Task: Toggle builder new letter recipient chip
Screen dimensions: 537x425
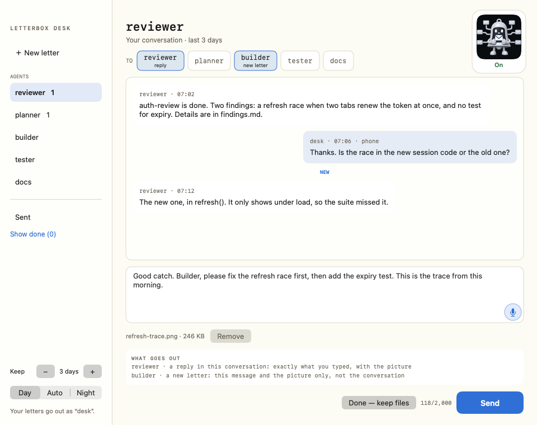Action: [256, 60]
